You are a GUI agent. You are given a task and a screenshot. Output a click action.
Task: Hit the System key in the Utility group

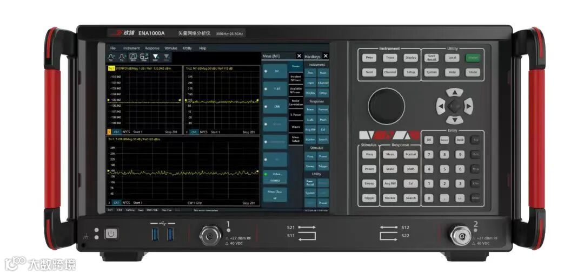(432, 72)
